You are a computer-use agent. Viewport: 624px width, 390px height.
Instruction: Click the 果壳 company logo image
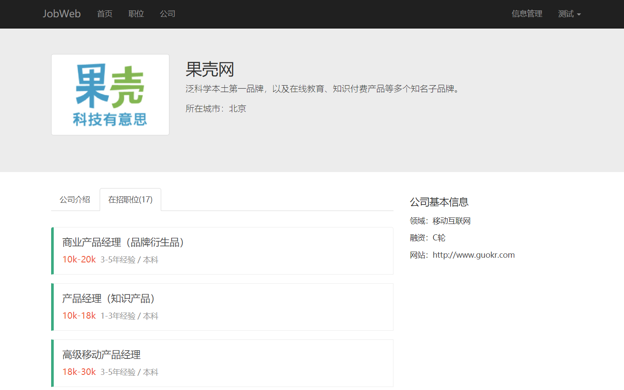(110, 95)
